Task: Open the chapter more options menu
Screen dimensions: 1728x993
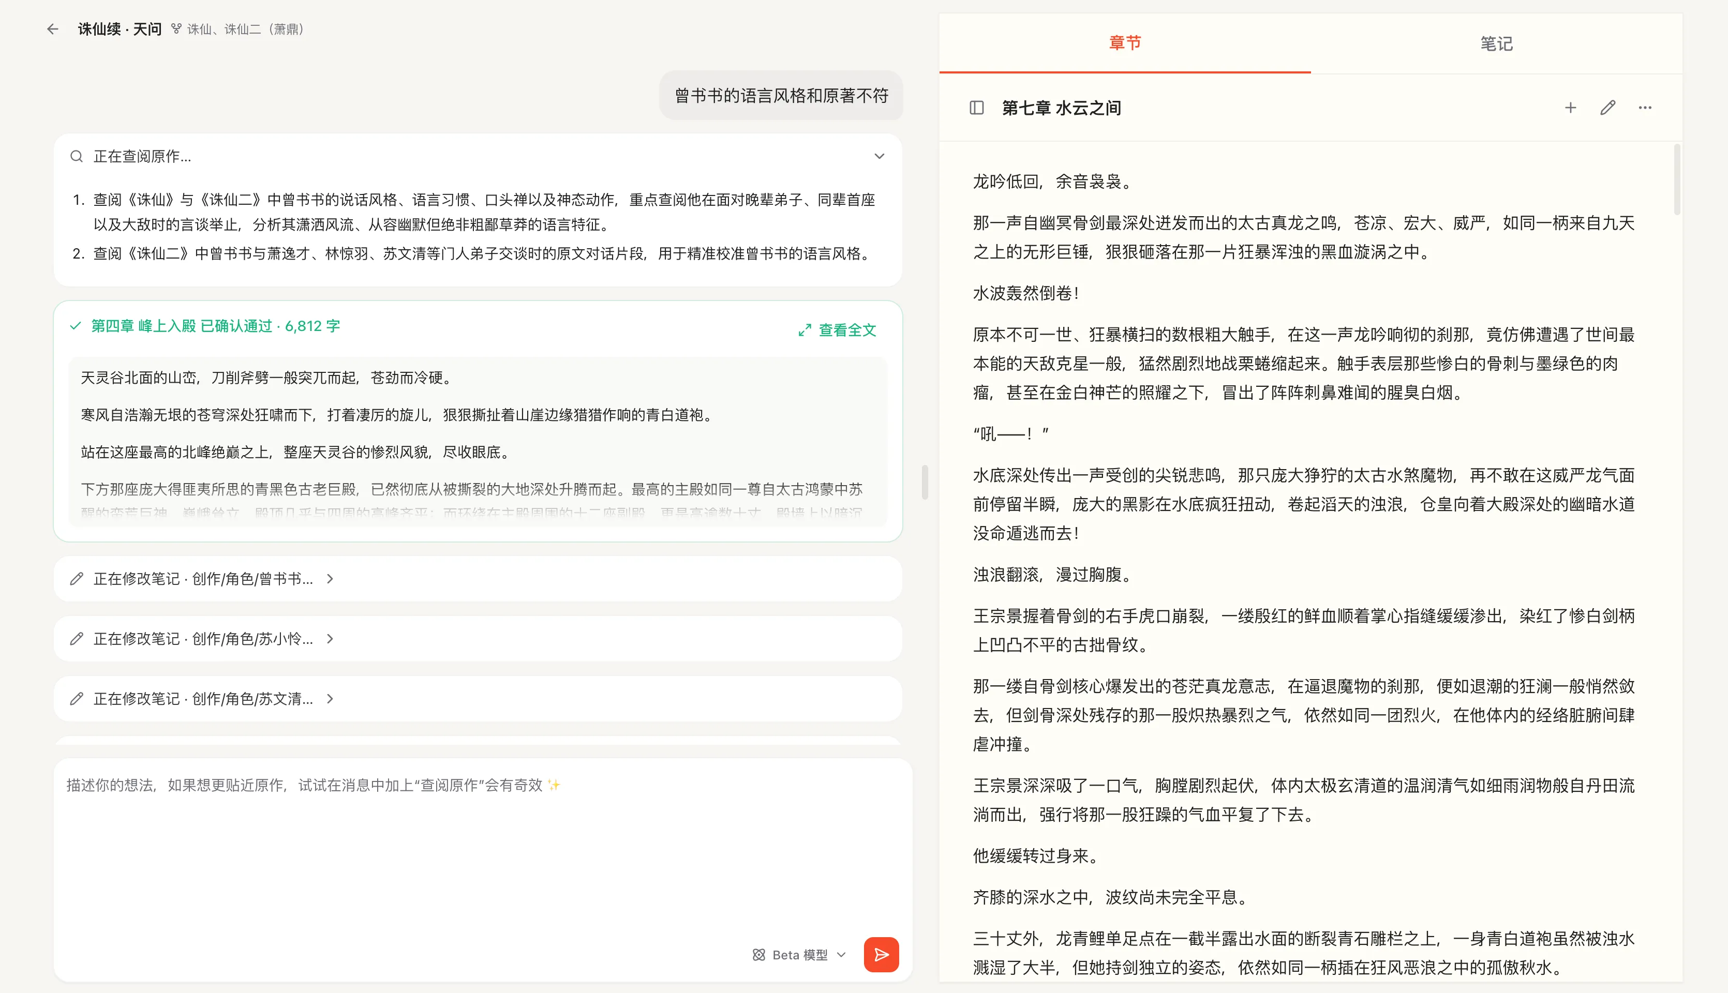Action: (x=1645, y=108)
